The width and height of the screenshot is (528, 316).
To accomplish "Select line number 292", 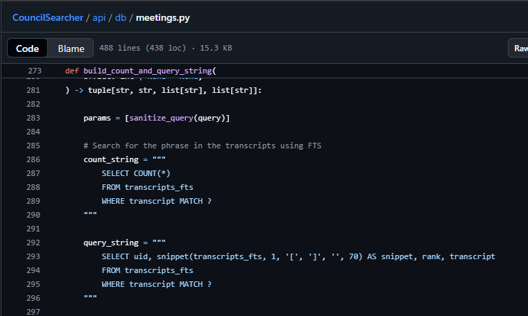I will pyautogui.click(x=33, y=243).
